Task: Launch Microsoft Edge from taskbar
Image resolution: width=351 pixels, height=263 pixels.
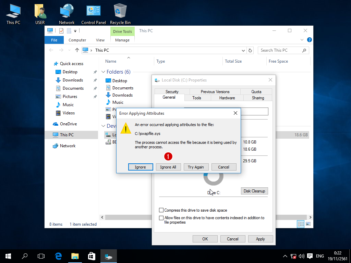Action: [58, 256]
